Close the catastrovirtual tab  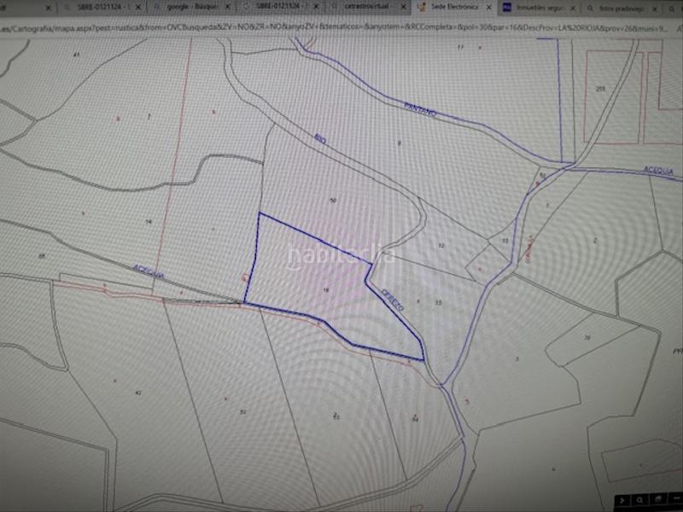coord(405,7)
